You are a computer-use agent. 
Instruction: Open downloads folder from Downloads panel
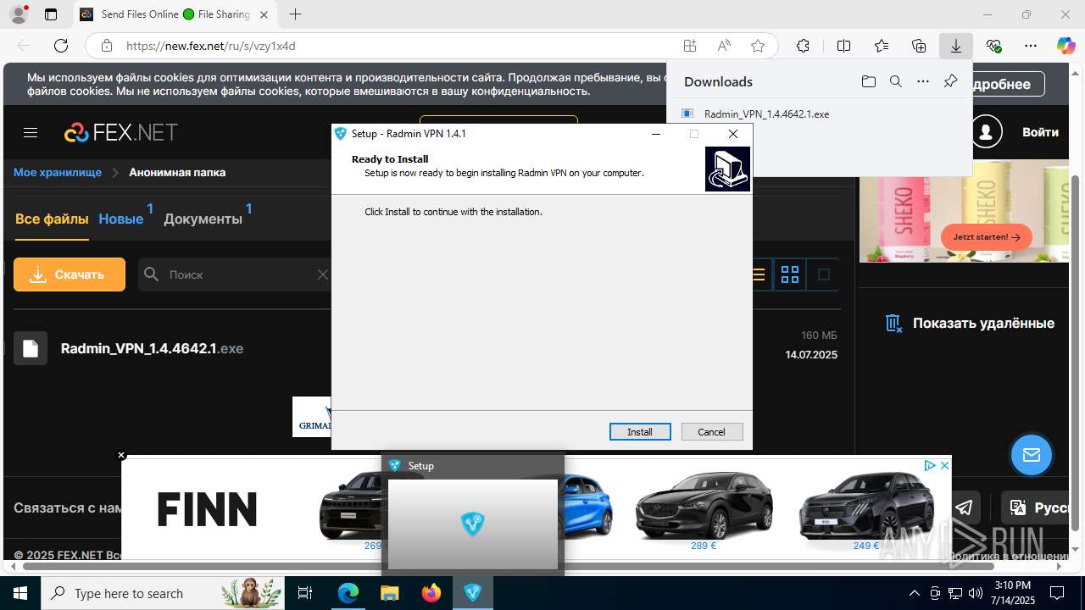tap(868, 81)
